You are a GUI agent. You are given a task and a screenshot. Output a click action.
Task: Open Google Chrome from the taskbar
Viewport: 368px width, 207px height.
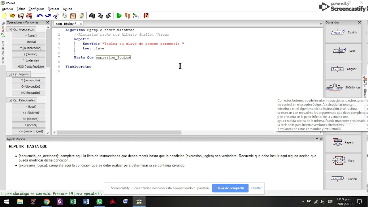tap(46, 202)
